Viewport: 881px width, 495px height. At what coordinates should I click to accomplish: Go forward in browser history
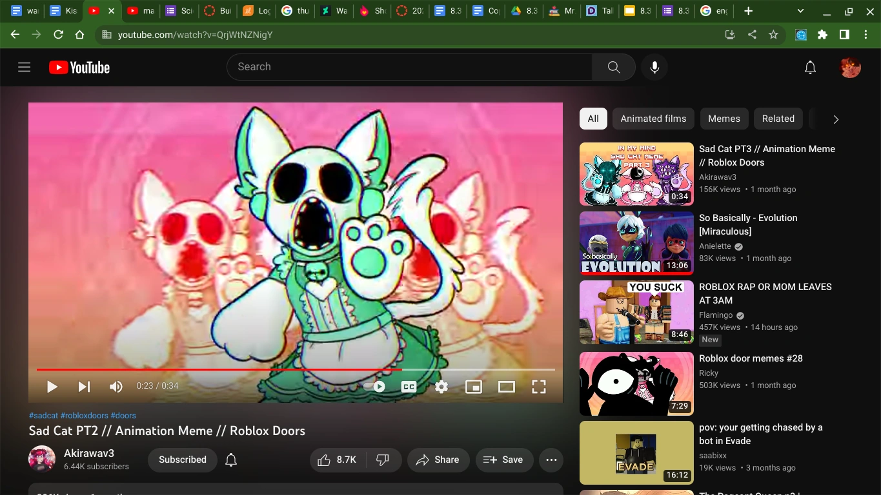coord(37,35)
